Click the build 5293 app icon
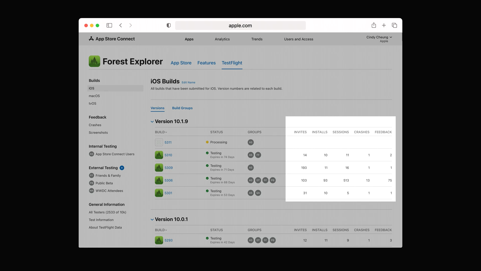 159,240
